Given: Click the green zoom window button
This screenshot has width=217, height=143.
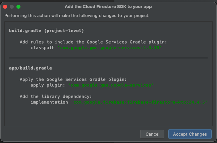Looking at the screenshot, I should coord(18,7).
